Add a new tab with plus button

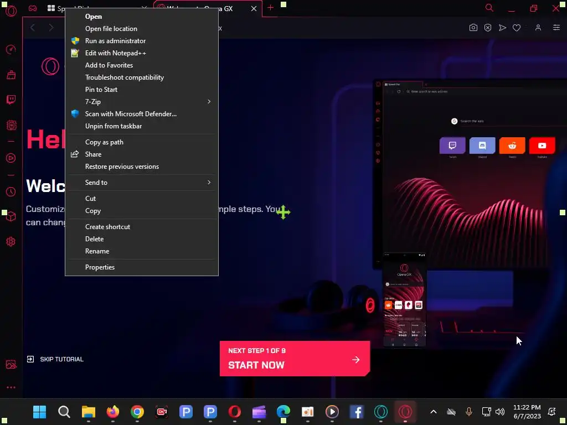[x=270, y=8]
